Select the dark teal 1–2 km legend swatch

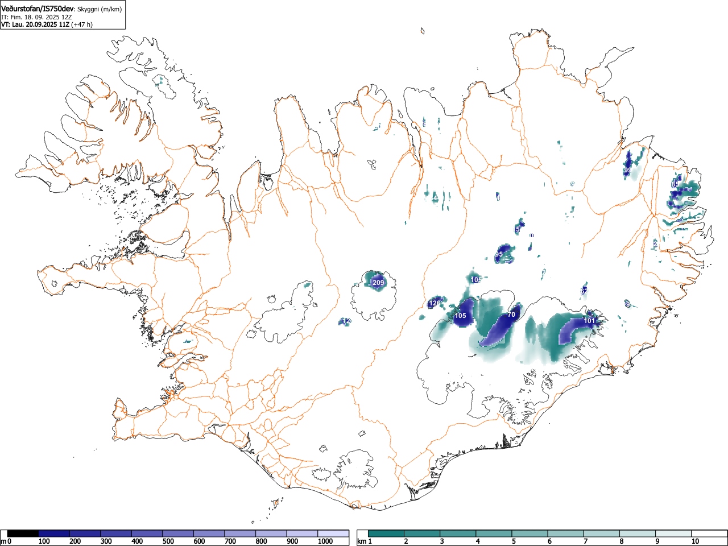386,533
